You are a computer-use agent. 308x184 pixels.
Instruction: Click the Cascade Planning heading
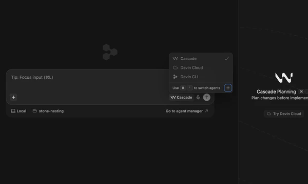pos(276,91)
